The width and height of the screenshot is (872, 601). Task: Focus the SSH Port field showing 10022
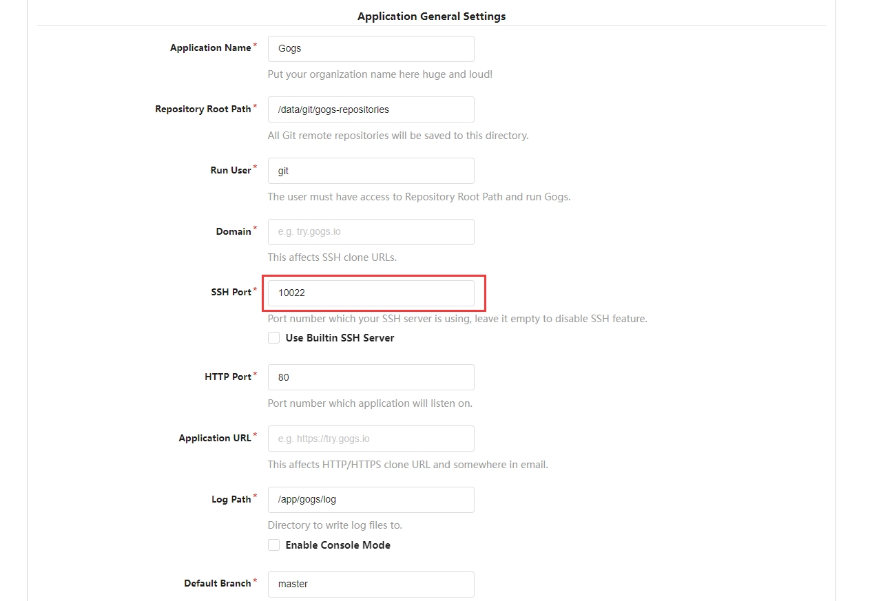click(x=371, y=293)
